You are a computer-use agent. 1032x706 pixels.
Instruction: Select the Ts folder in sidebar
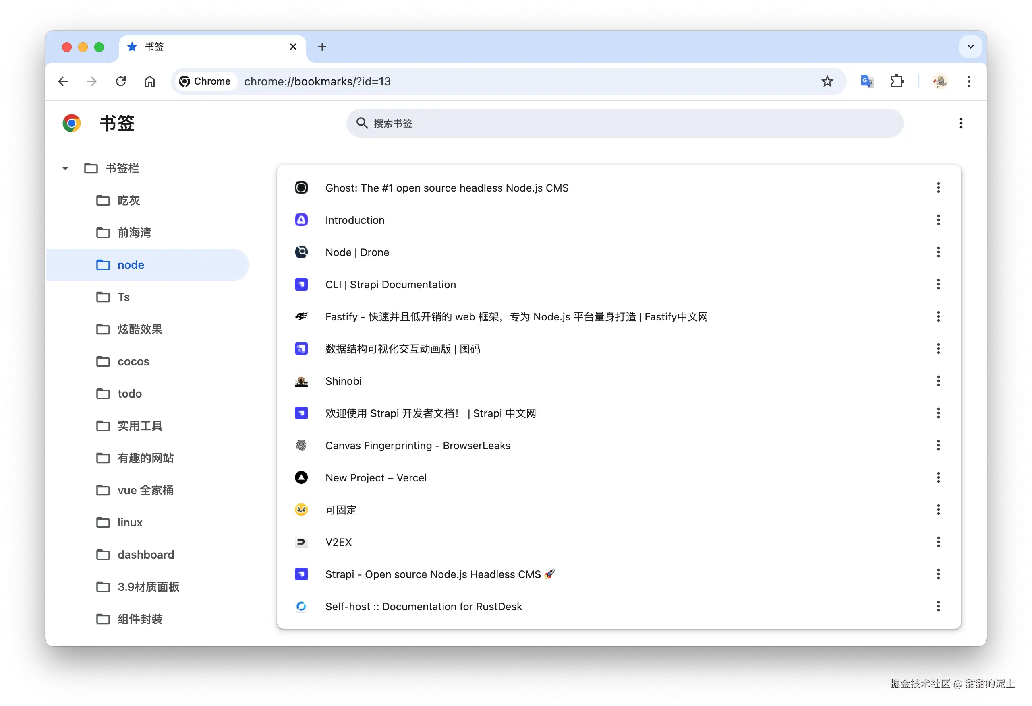123,297
